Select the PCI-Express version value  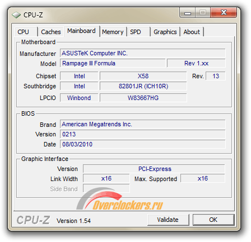(154, 169)
